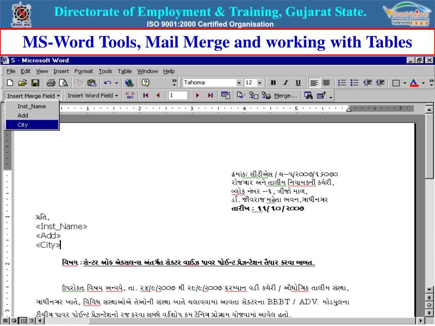Image resolution: width=435 pixels, height=326 pixels.
Task: Open Print Preview icon
Action: pos(64,83)
